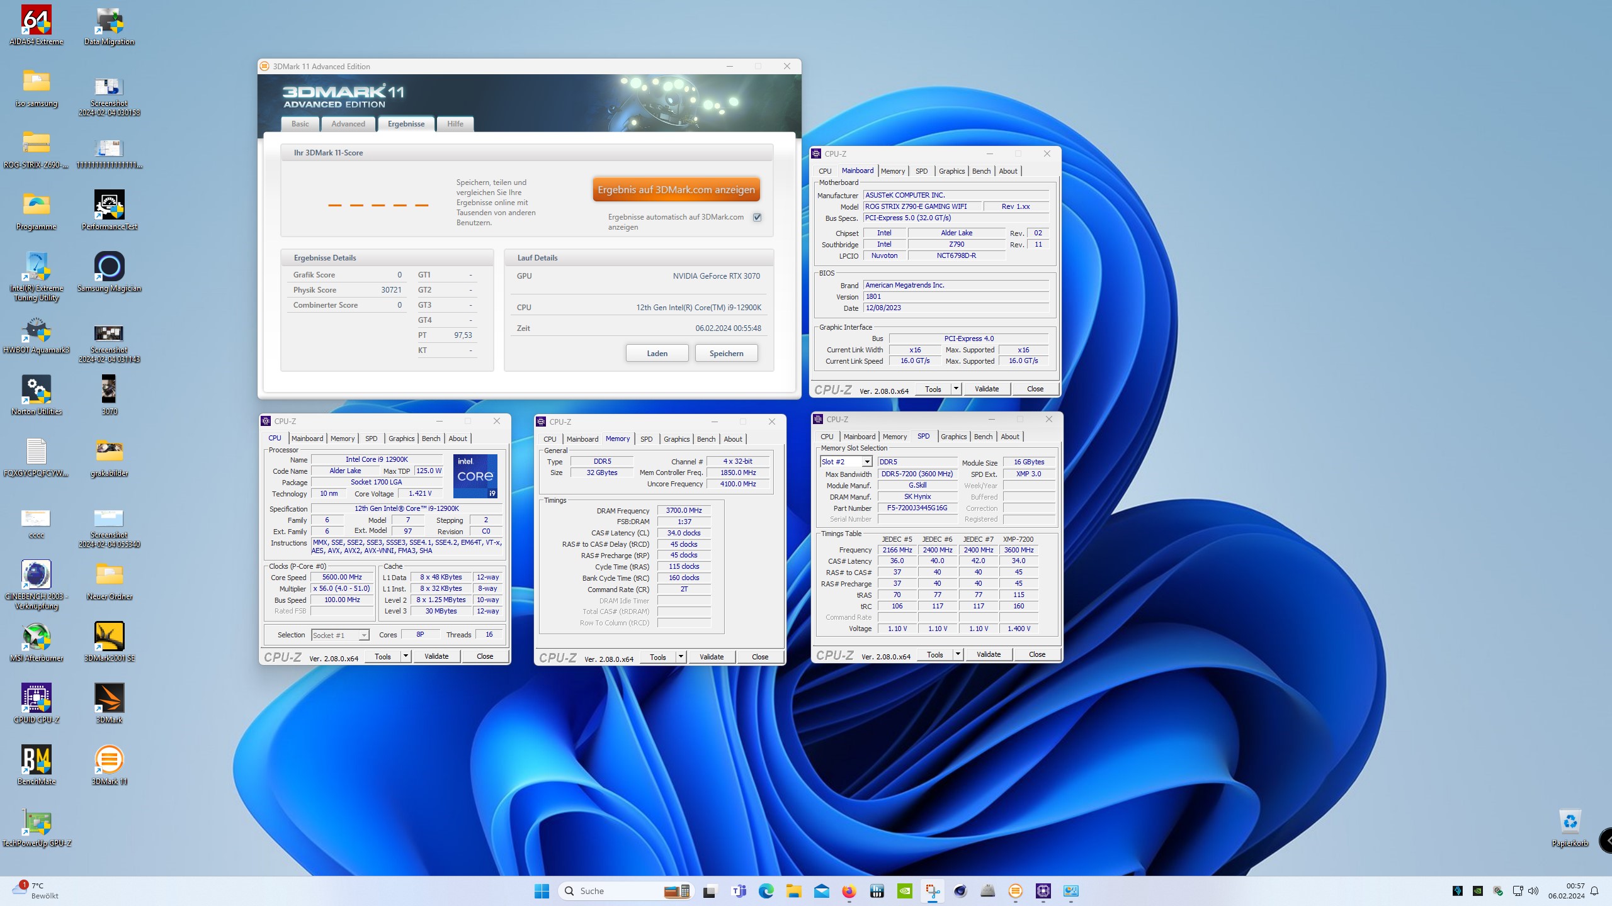The width and height of the screenshot is (1612, 906).
Task: Click Validate in CPU-Z CPU window
Action: click(x=436, y=656)
